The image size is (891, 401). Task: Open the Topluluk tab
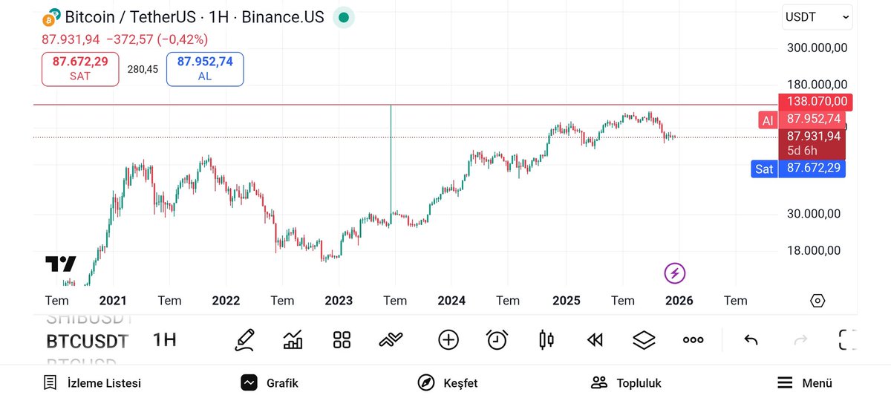click(626, 383)
